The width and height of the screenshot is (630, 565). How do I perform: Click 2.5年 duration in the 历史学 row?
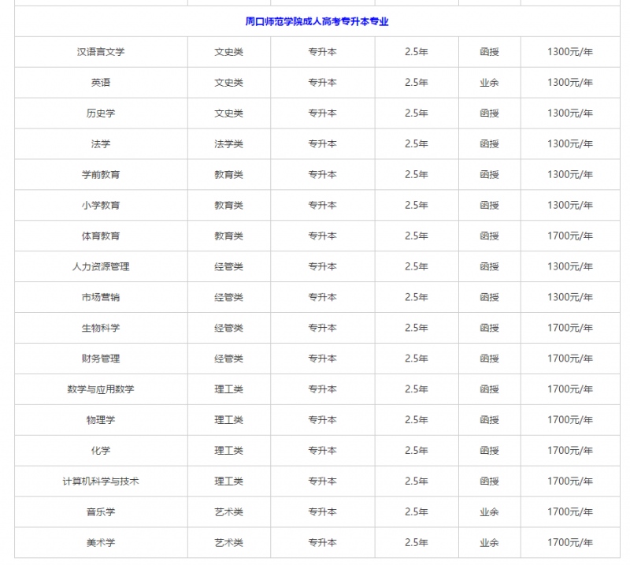tap(417, 113)
